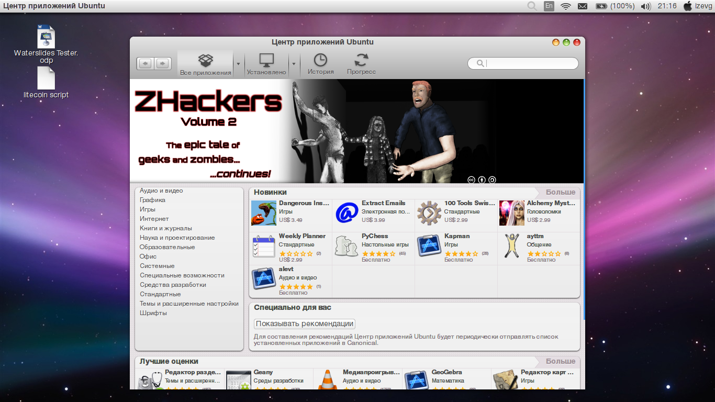Viewport: 715px width, 402px height.
Task: Open the Dangerous Insects game icon
Action: [x=264, y=213]
